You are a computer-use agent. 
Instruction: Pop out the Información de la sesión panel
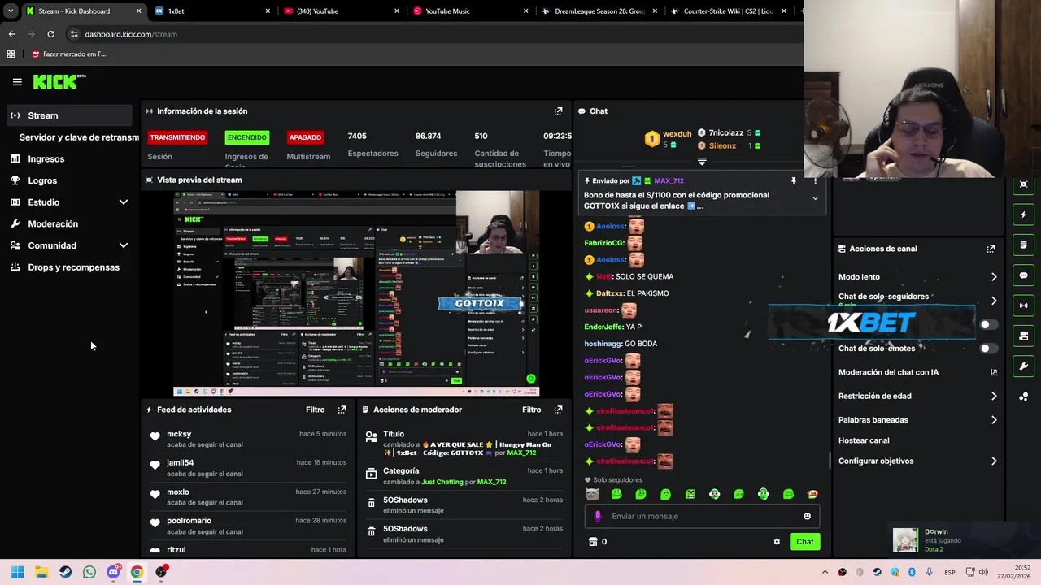[558, 111]
